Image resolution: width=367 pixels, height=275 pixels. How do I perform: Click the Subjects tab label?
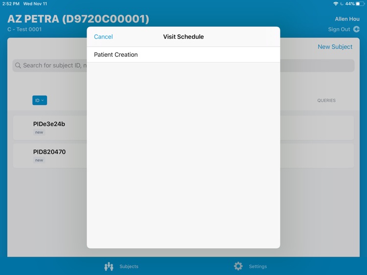129,266
